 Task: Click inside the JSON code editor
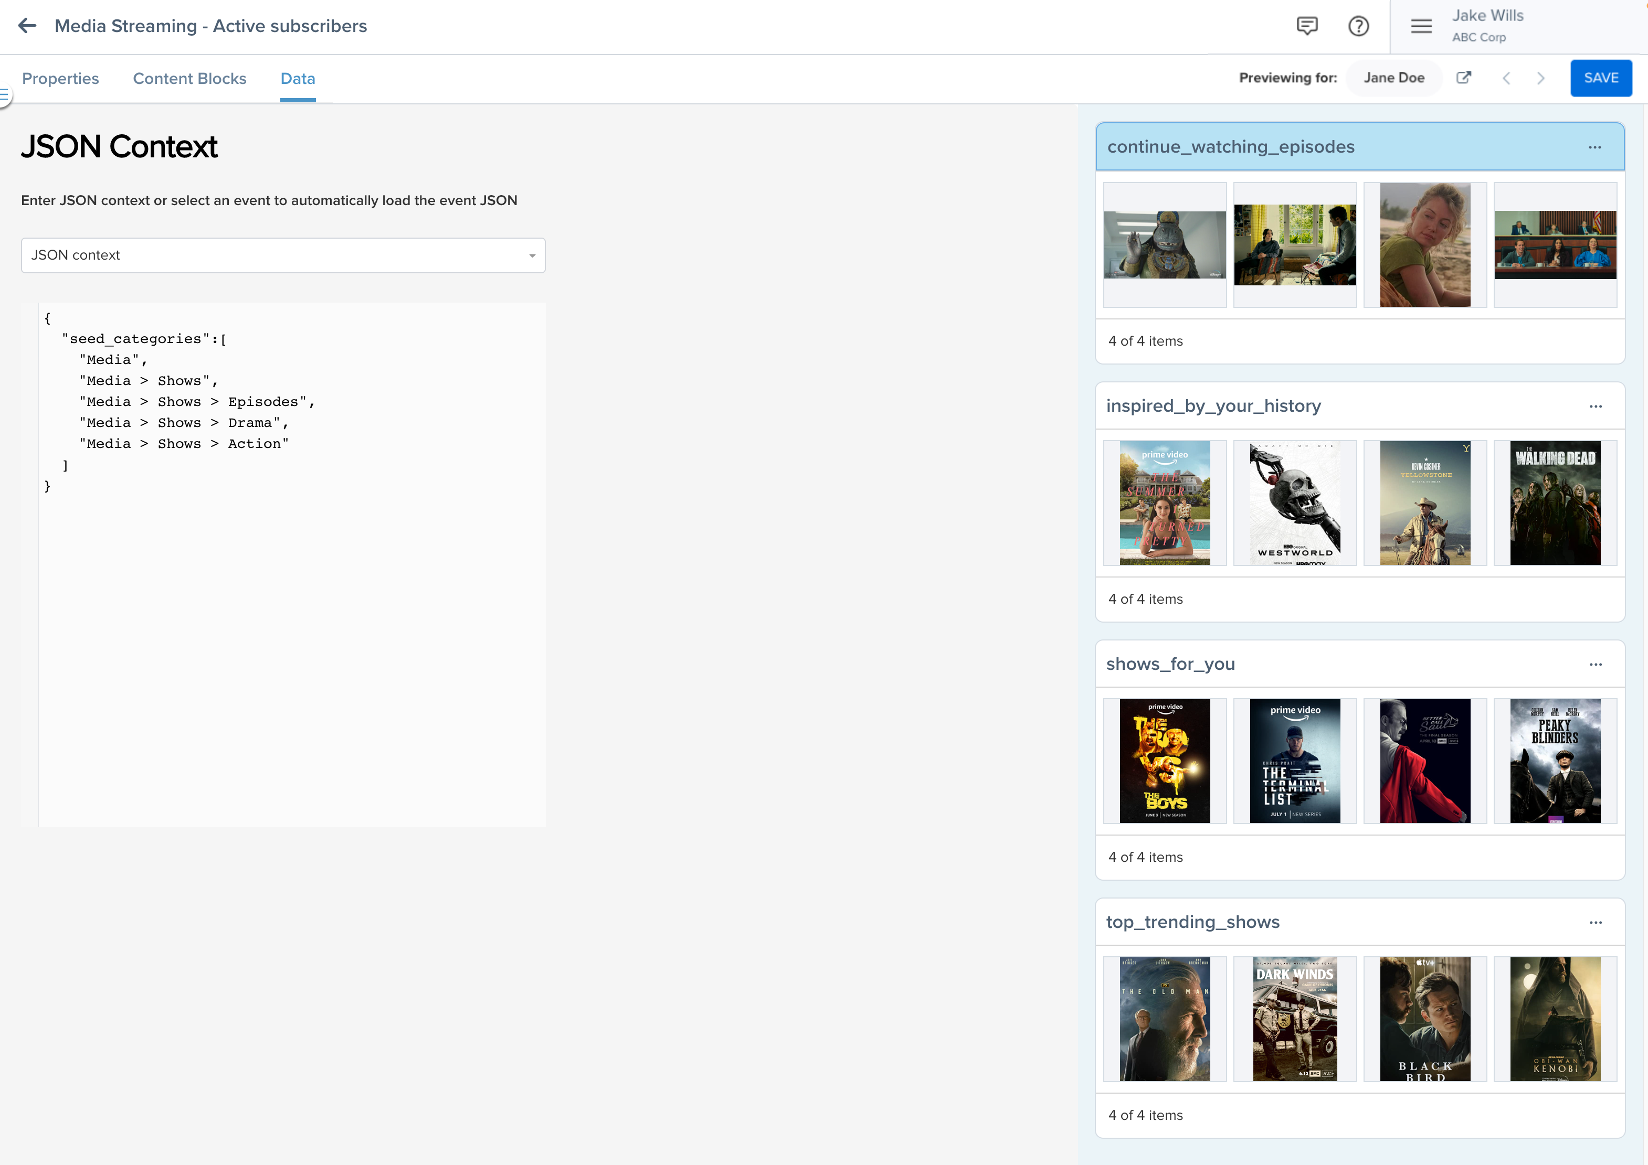pyautogui.click(x=291, y=565)
